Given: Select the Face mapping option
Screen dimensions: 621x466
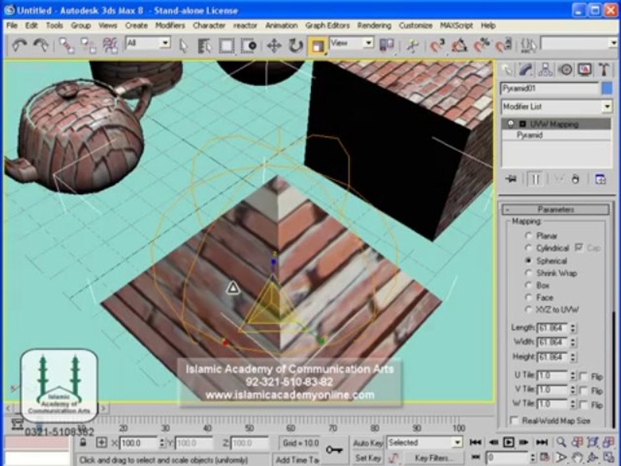Looking at the screenshot, I should 528,297.
